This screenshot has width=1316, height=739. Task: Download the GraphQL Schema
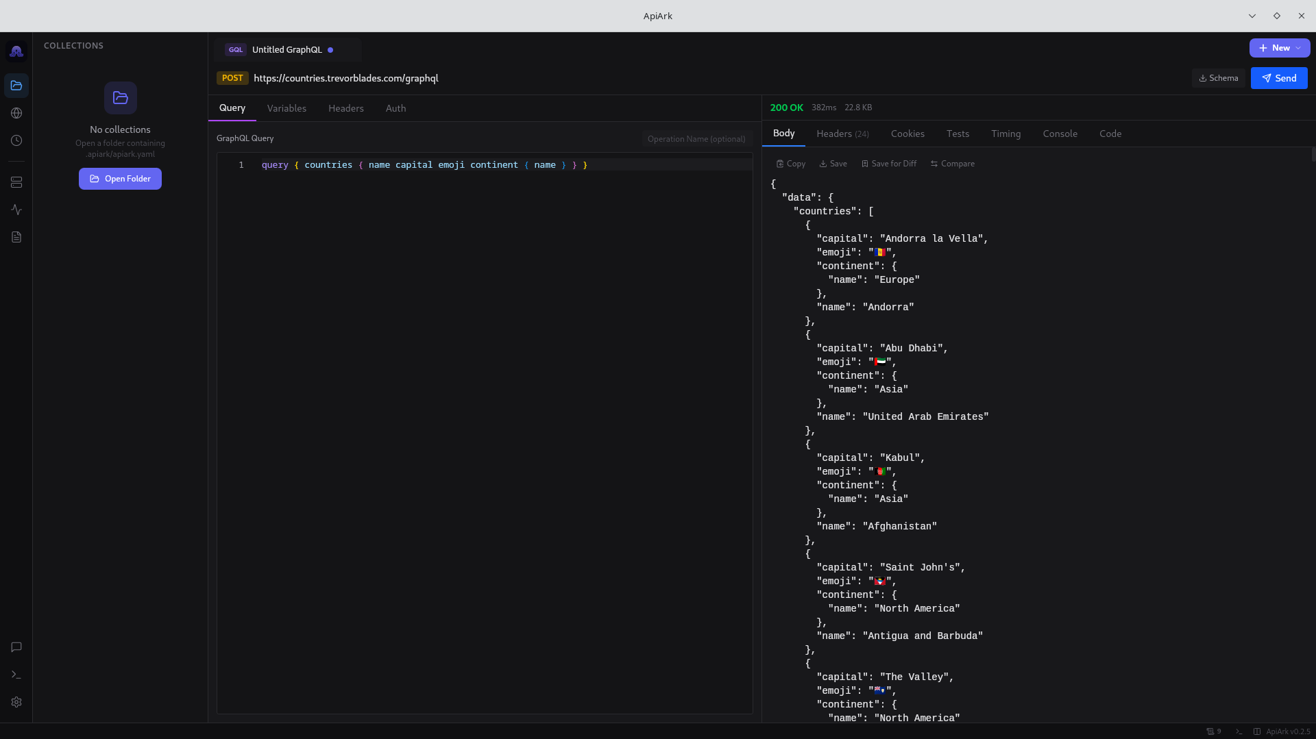tap(1218, 78)
